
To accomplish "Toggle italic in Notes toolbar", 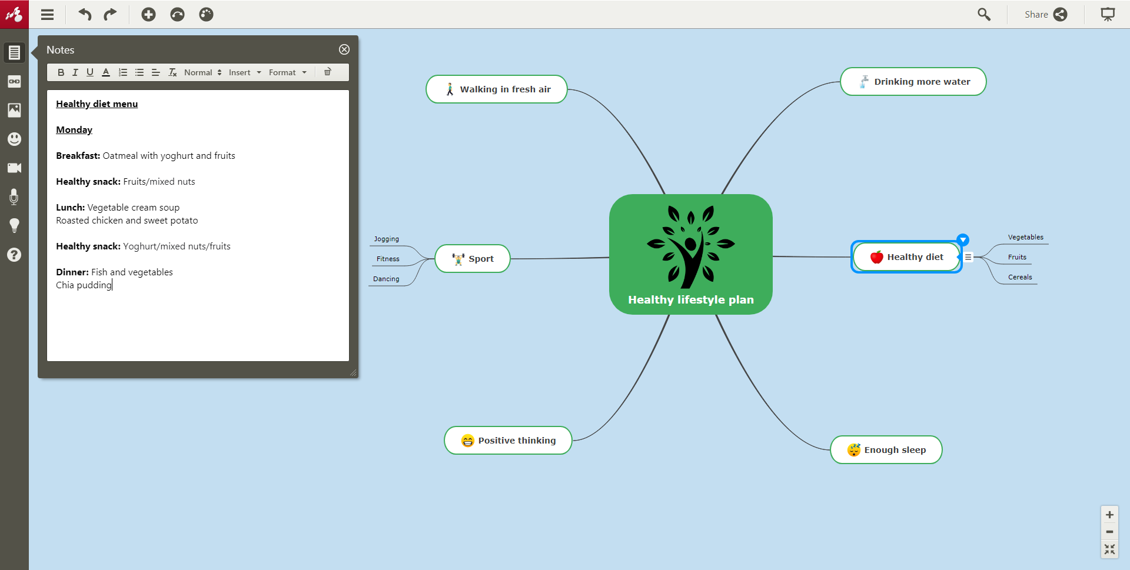I will tap(75, 72).
